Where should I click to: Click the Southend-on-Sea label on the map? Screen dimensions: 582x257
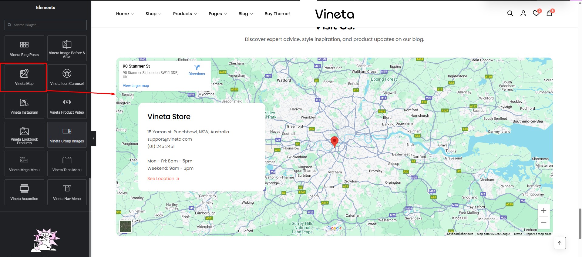(528, 121)
